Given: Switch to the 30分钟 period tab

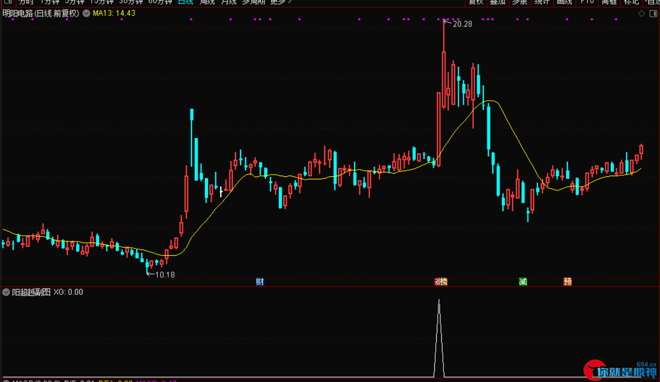Looking at the screenshot, I should [x=131, y=2].
